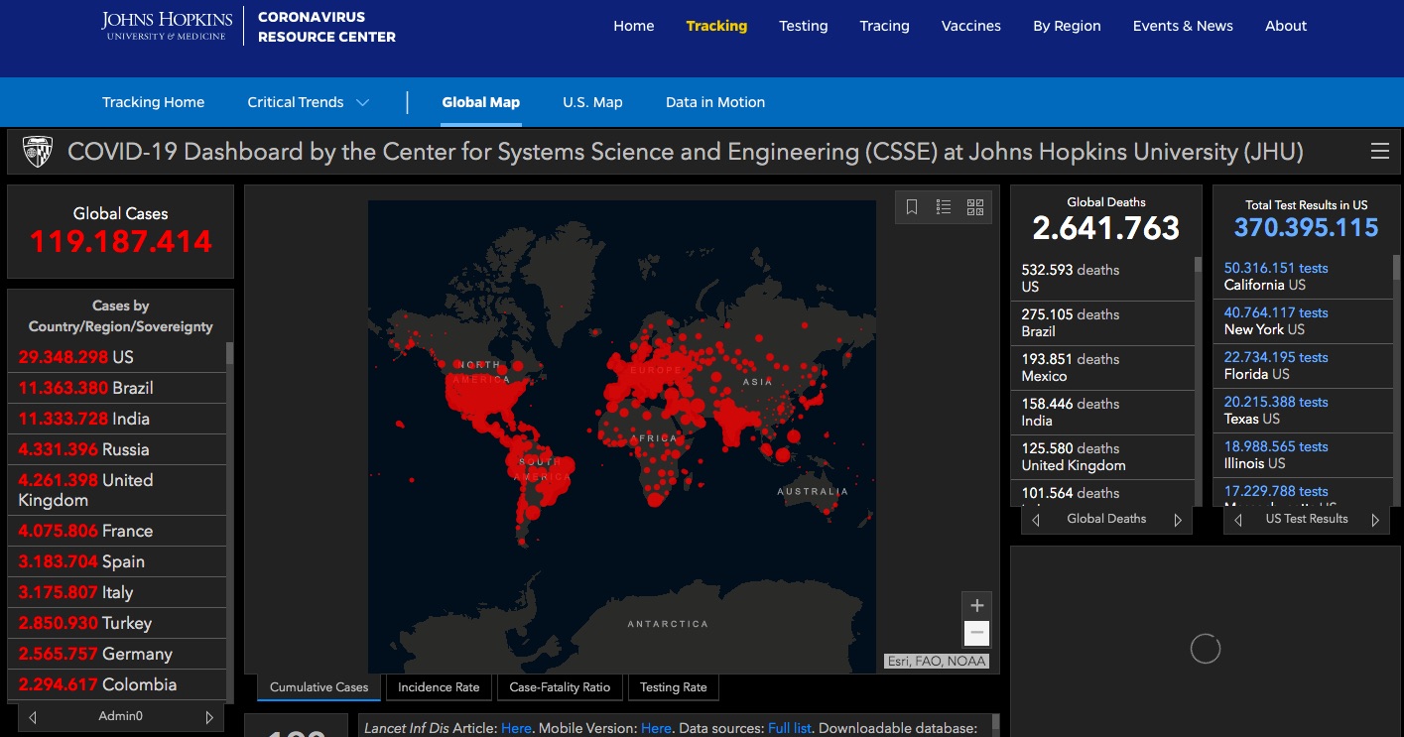
Task: Show the Testing Rate map tab
Action: (x=673, y=687)
